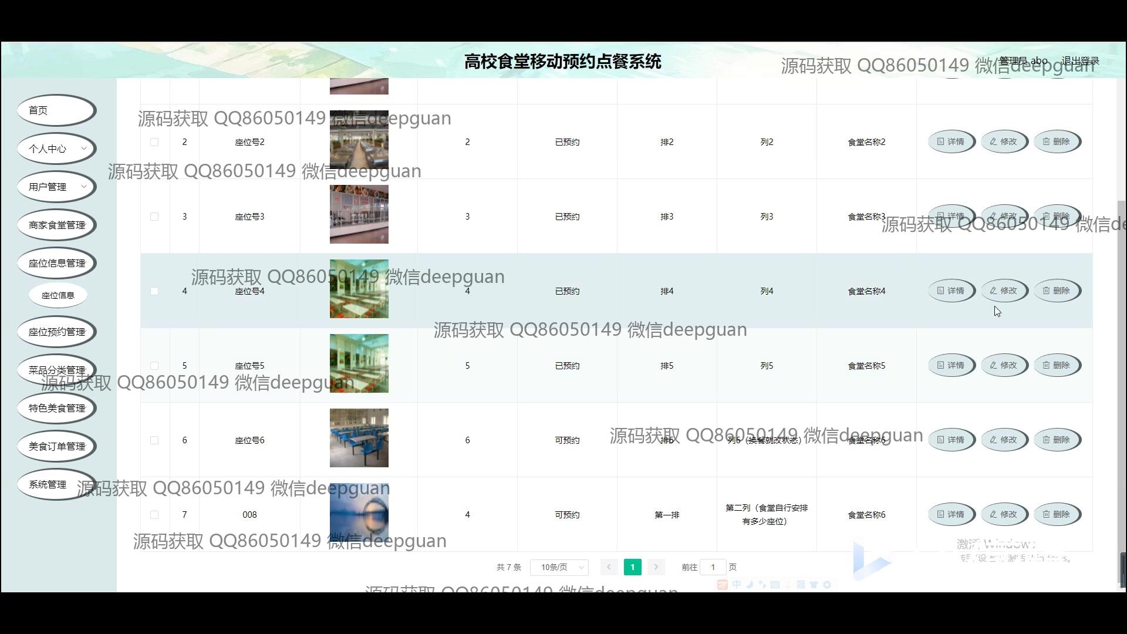
Task: Expand the 用户管理 sidebar menu
Action: pyautogui.click(x=56, y=187)
